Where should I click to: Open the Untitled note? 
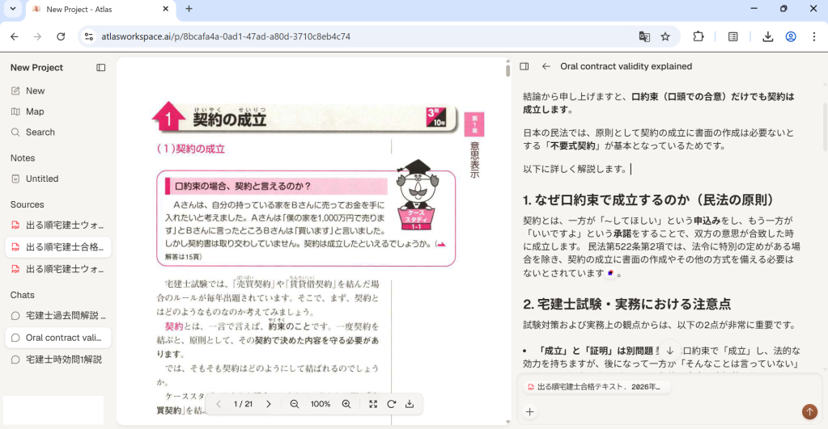(x=42, y=179)
